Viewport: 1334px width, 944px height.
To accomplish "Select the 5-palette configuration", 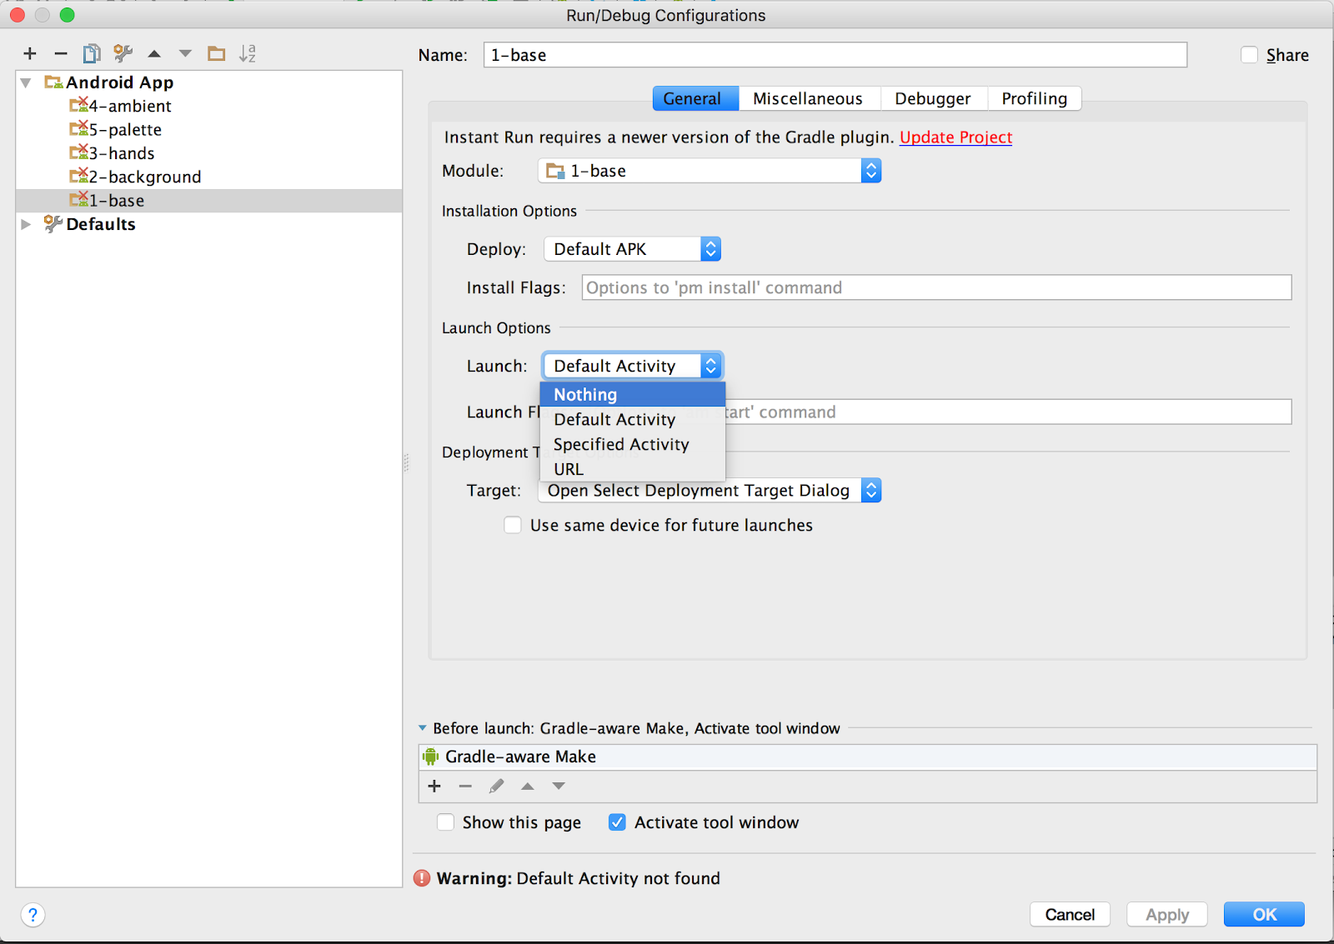I will [x=208, y=129].
